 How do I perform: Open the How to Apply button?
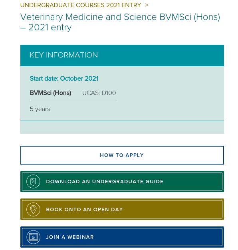[x=122, y=155]
